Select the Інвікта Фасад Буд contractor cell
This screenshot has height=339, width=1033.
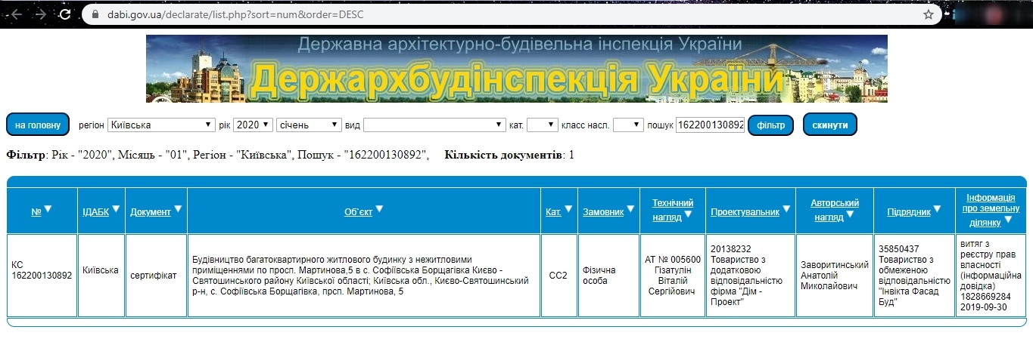pos(913,276)
